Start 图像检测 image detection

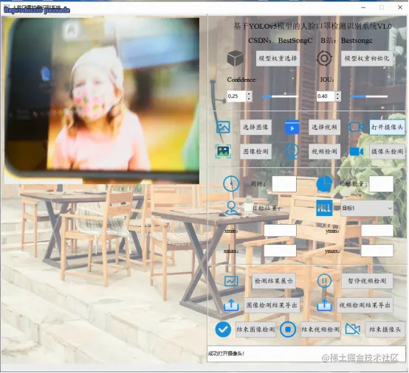coord(255,151)
